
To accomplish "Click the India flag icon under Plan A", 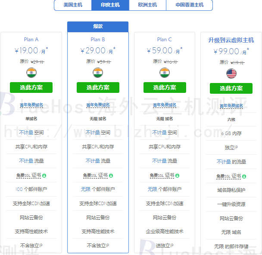I will point(31,73).
